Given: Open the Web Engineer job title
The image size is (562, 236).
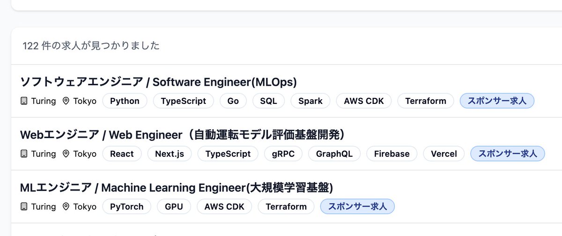Looking at the screenshot, I should coord(184,135).
